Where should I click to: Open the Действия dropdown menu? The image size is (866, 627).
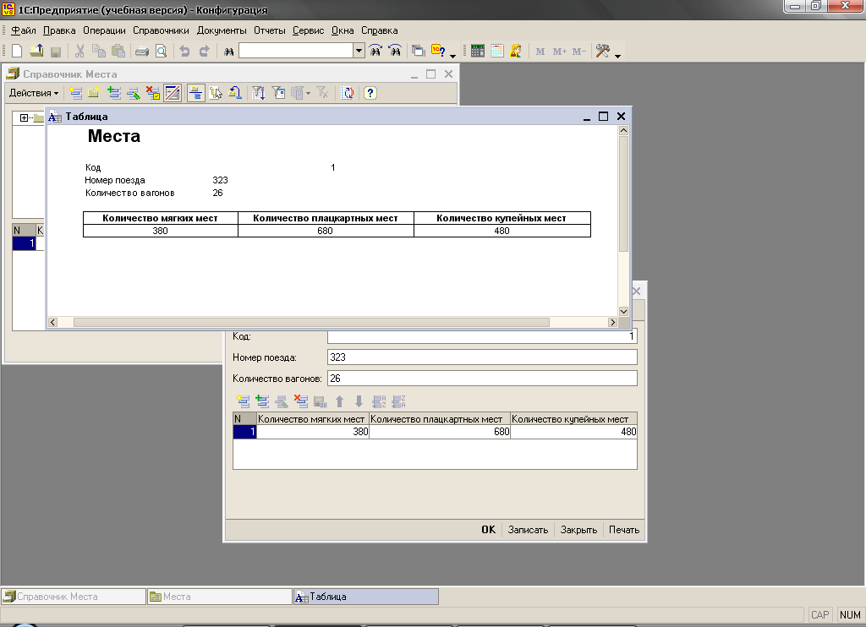point(34,93)
